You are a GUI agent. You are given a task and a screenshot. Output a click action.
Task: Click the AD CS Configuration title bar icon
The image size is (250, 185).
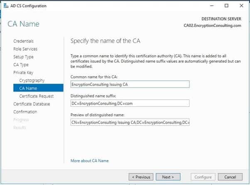6,6
